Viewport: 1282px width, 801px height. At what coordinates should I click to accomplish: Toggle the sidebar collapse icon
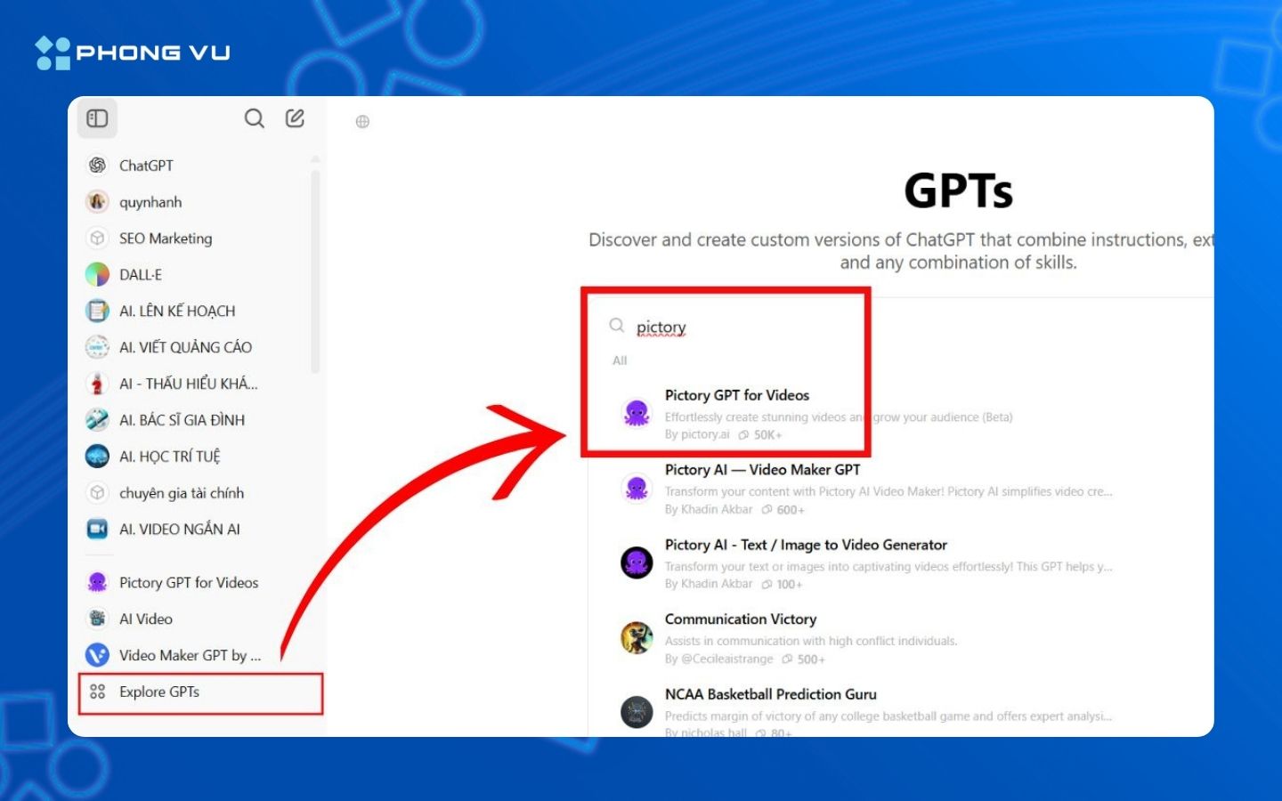97,118
